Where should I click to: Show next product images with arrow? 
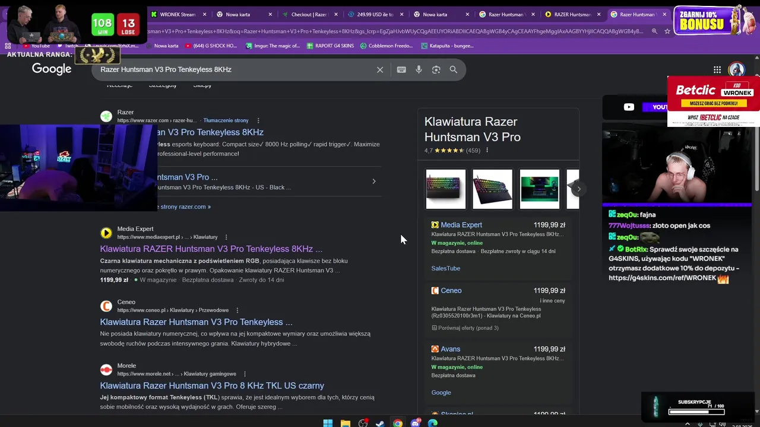pos(579,189)
